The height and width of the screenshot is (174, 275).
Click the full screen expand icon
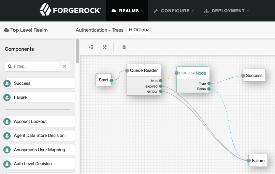coord(104,47)
